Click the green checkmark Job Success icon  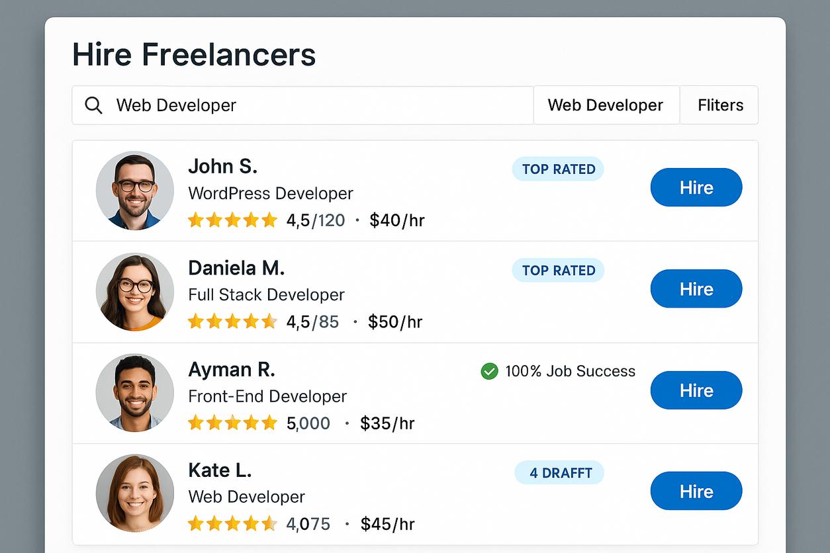click(x=489, y=372)
